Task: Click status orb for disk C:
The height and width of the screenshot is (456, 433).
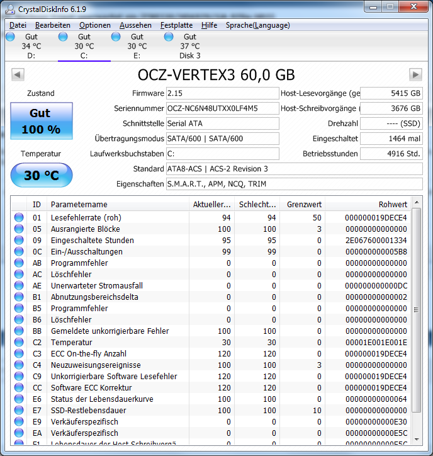Action: click(x=63, y=37)
